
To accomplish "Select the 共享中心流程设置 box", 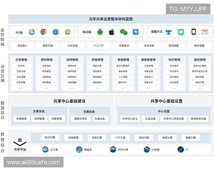I will pyautogui.click(x=174, y=119).
